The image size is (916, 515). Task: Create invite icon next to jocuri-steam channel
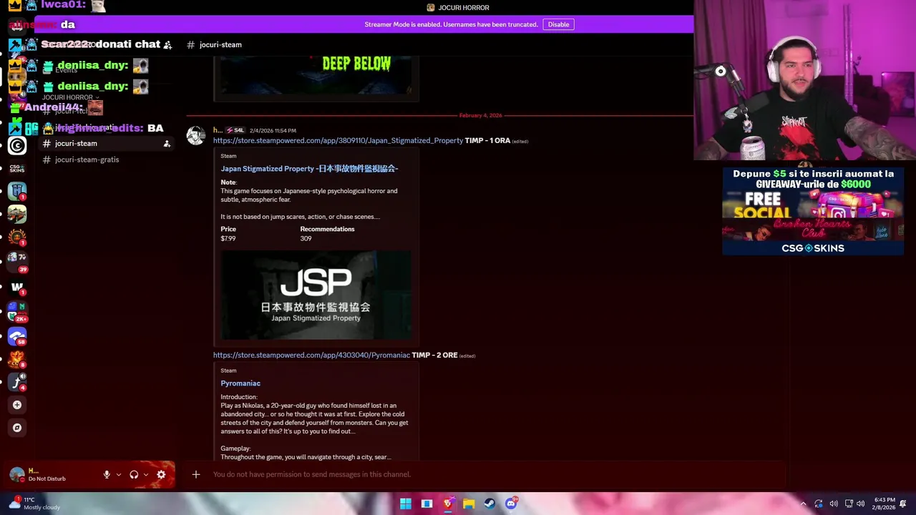tap(167, 144)
